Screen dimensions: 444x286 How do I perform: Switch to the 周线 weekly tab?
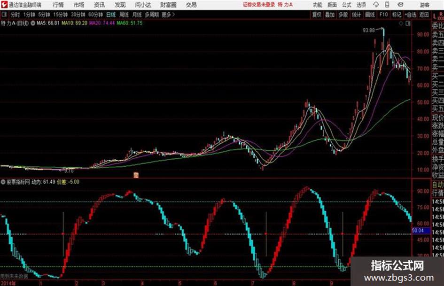tap(124, 15)
